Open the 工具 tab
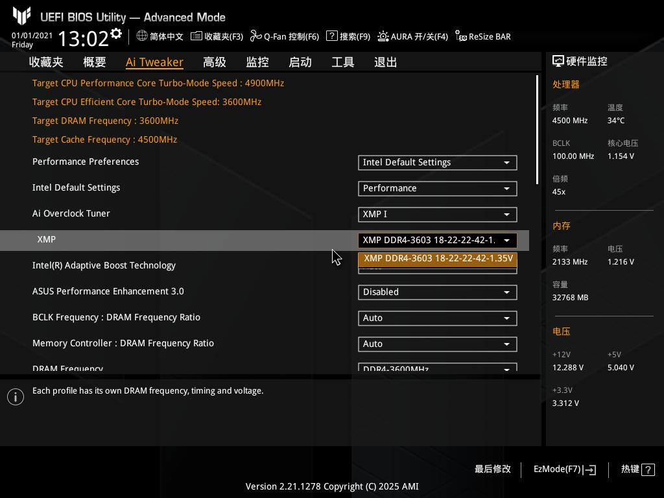The image size is (664, 498). click(342, 62)
